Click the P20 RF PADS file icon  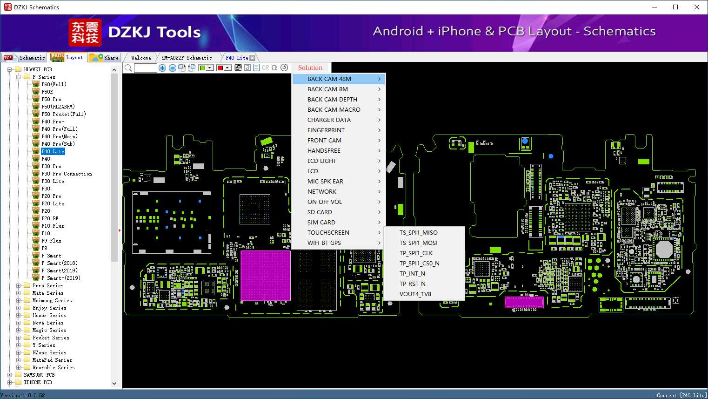coord(36,218)
